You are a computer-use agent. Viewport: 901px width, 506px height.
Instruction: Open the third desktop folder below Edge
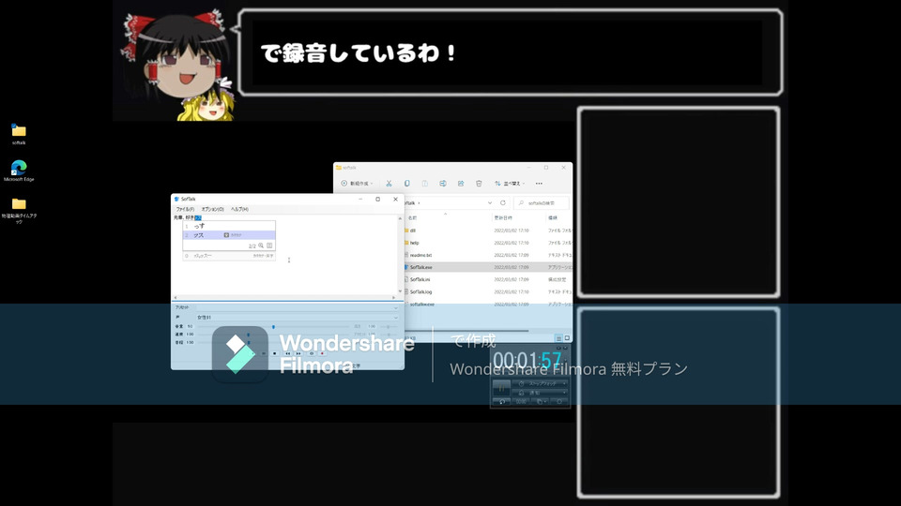pos(19,210)
